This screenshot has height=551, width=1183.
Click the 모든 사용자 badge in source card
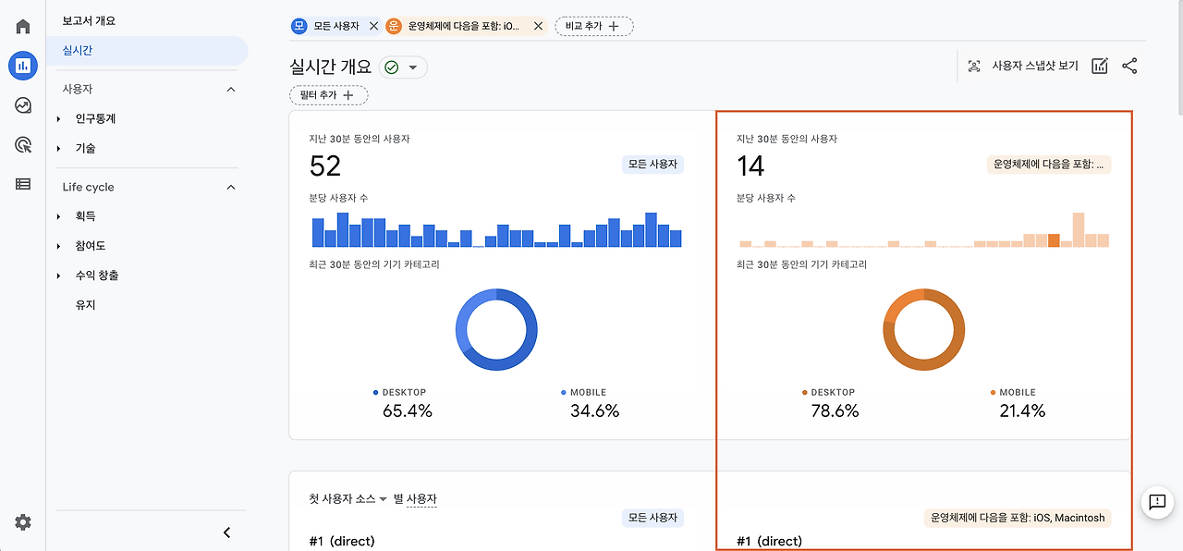click(x=652, y=518)
